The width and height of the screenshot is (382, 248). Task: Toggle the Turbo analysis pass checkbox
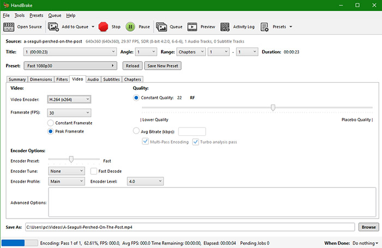point(195,142)
